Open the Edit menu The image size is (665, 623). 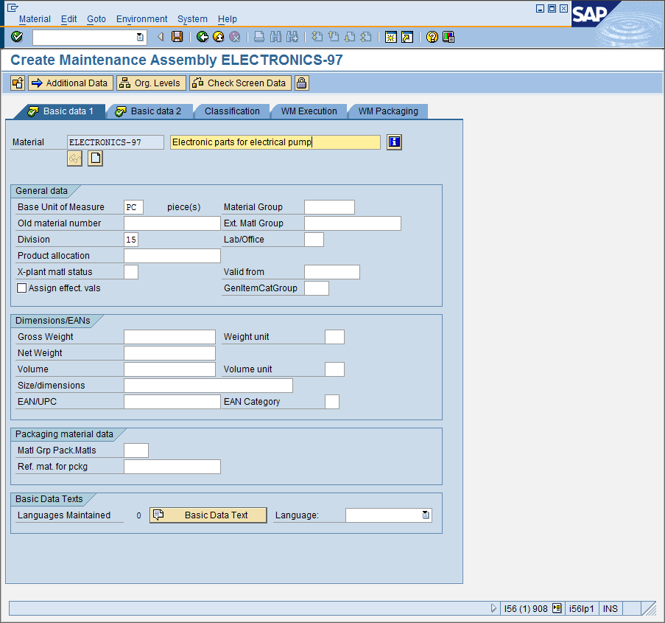[x=68, y=19]
